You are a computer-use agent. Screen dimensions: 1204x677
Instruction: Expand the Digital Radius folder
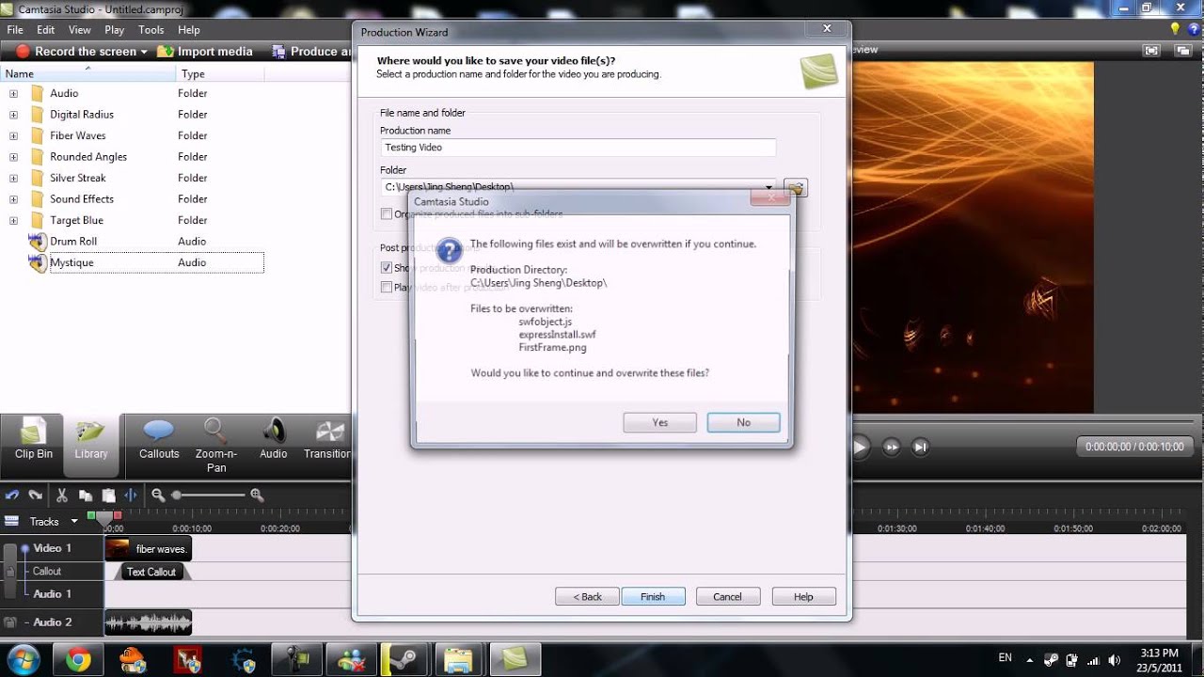[13, 115]
